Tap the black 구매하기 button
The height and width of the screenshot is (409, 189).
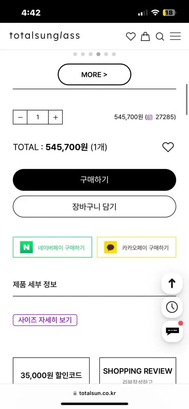click(x=94, y=180)
